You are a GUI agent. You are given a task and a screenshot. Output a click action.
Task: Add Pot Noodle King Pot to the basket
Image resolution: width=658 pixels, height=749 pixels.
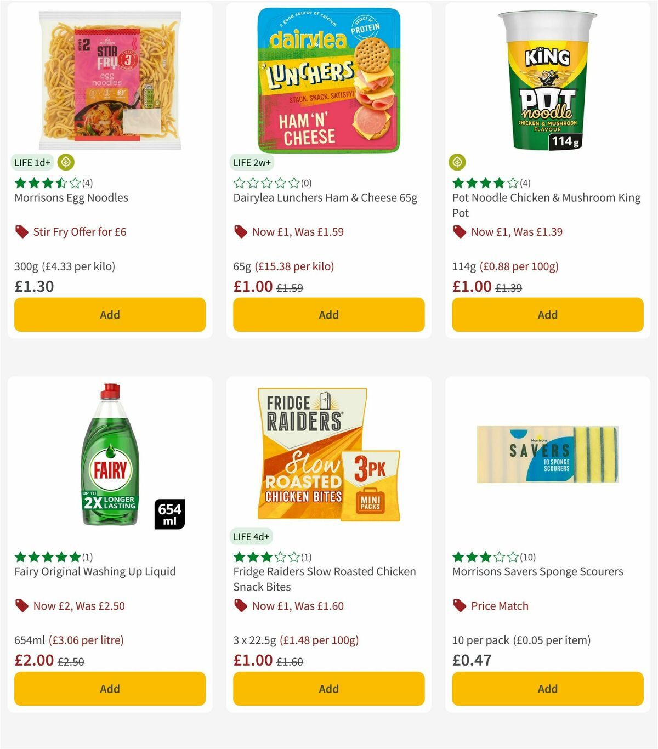547,315
